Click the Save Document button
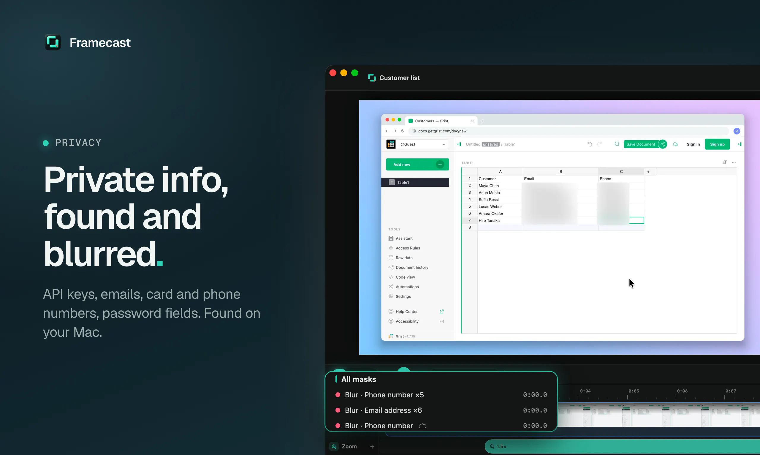Viewport: 760px width, 455px height. coord(640,144)
